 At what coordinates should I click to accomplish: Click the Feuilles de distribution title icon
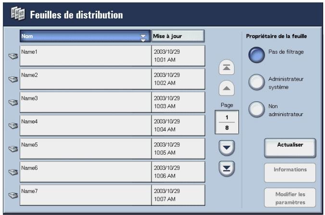[x=18, y=13]
